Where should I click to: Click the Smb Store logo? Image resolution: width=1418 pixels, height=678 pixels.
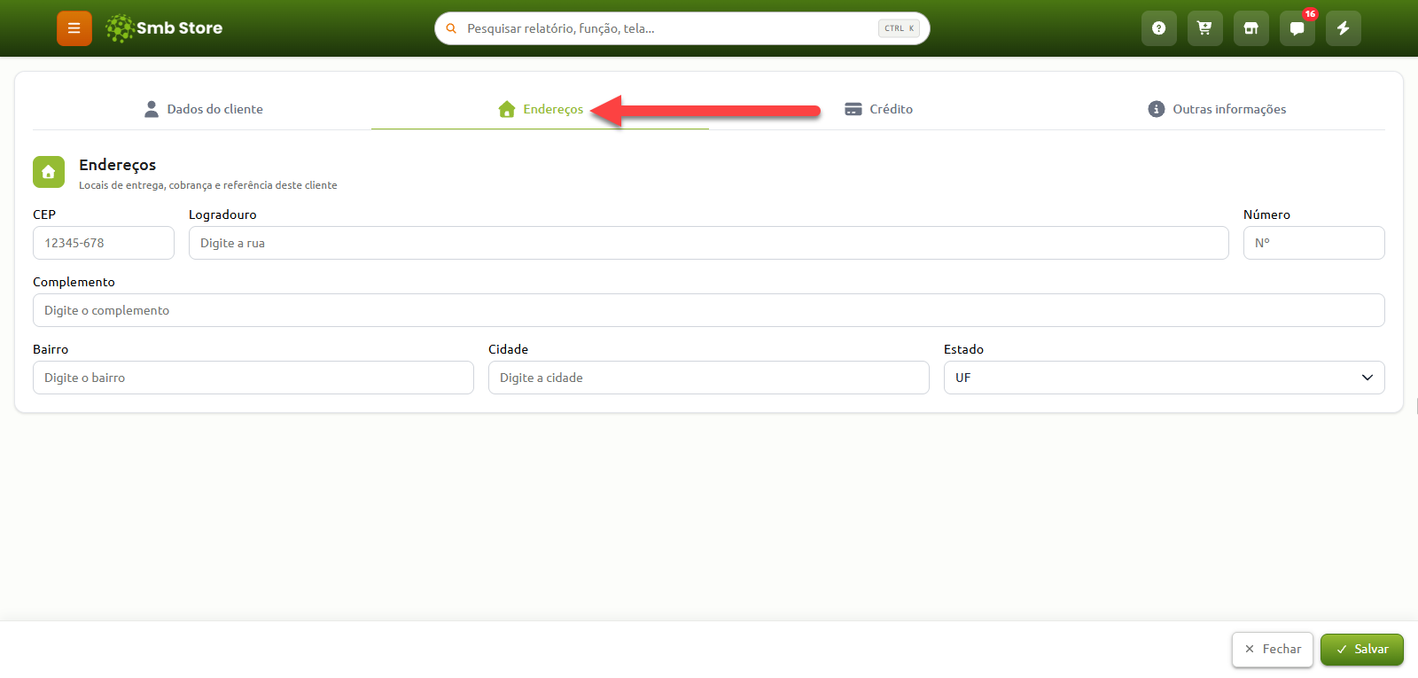click(x=164, y=28)
